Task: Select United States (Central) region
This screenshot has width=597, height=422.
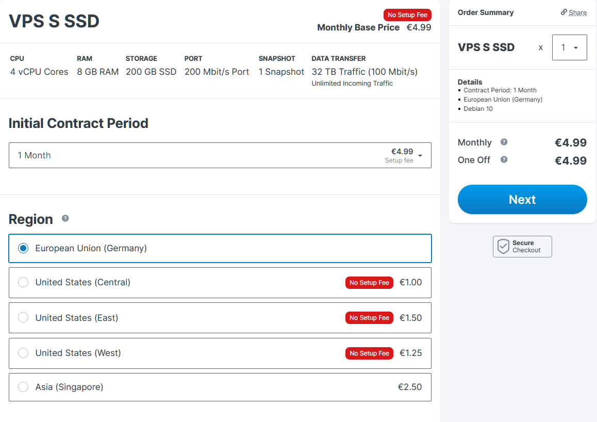Action: [23, 283]
